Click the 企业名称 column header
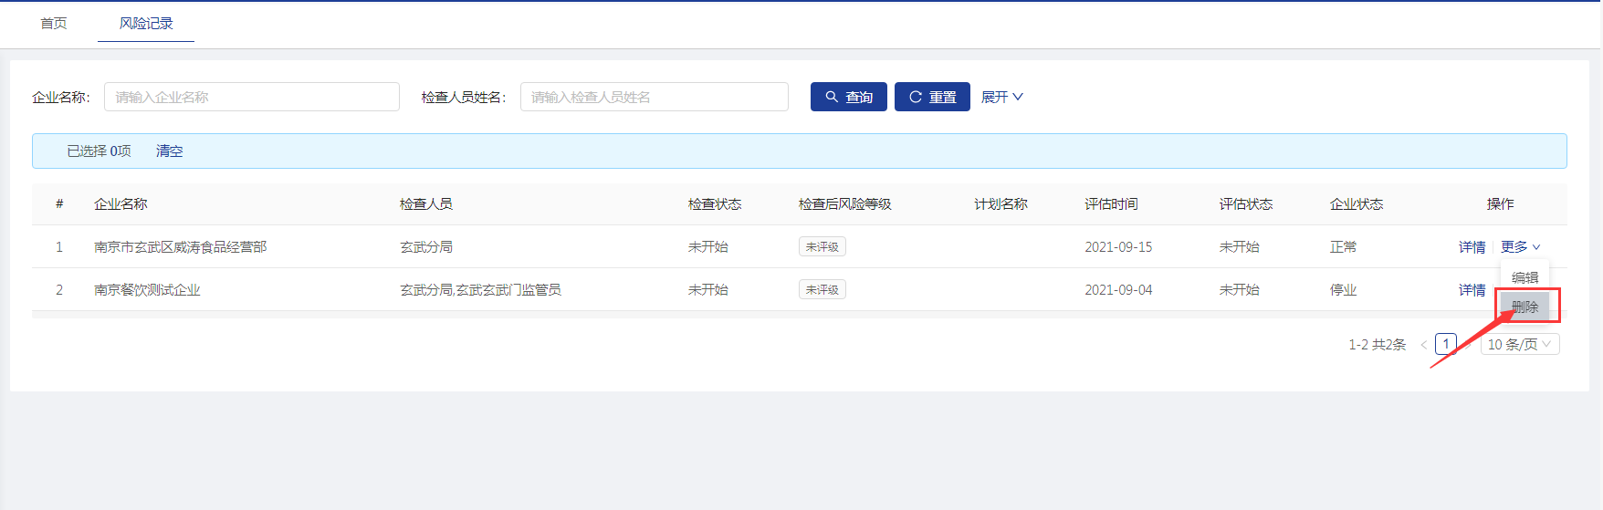 pyautogui.click(x=120, y=203)
